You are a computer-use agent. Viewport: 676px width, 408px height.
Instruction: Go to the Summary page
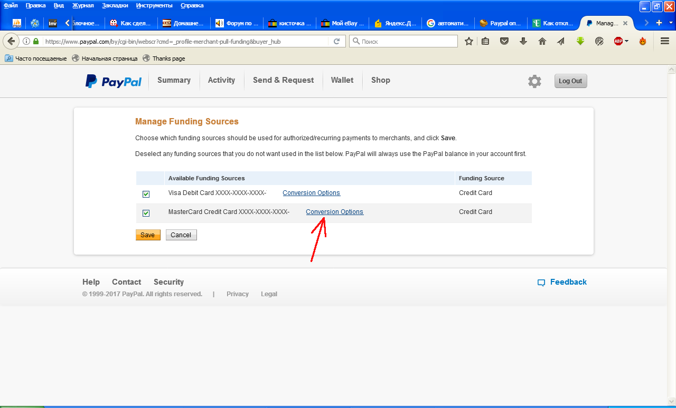[x=174, y=80]
